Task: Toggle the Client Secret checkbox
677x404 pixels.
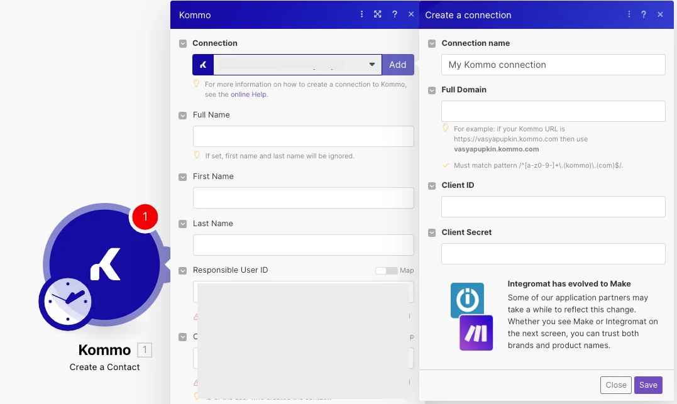Action: 432,232
